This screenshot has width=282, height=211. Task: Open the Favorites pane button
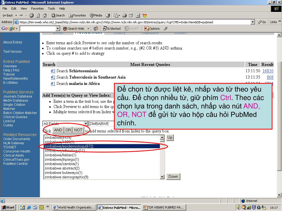[x=77, y=15]
